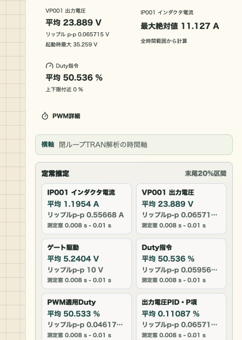
Task: Open the PWM適用Duty card
Action: pyautogui.click(x=86, y=317)
